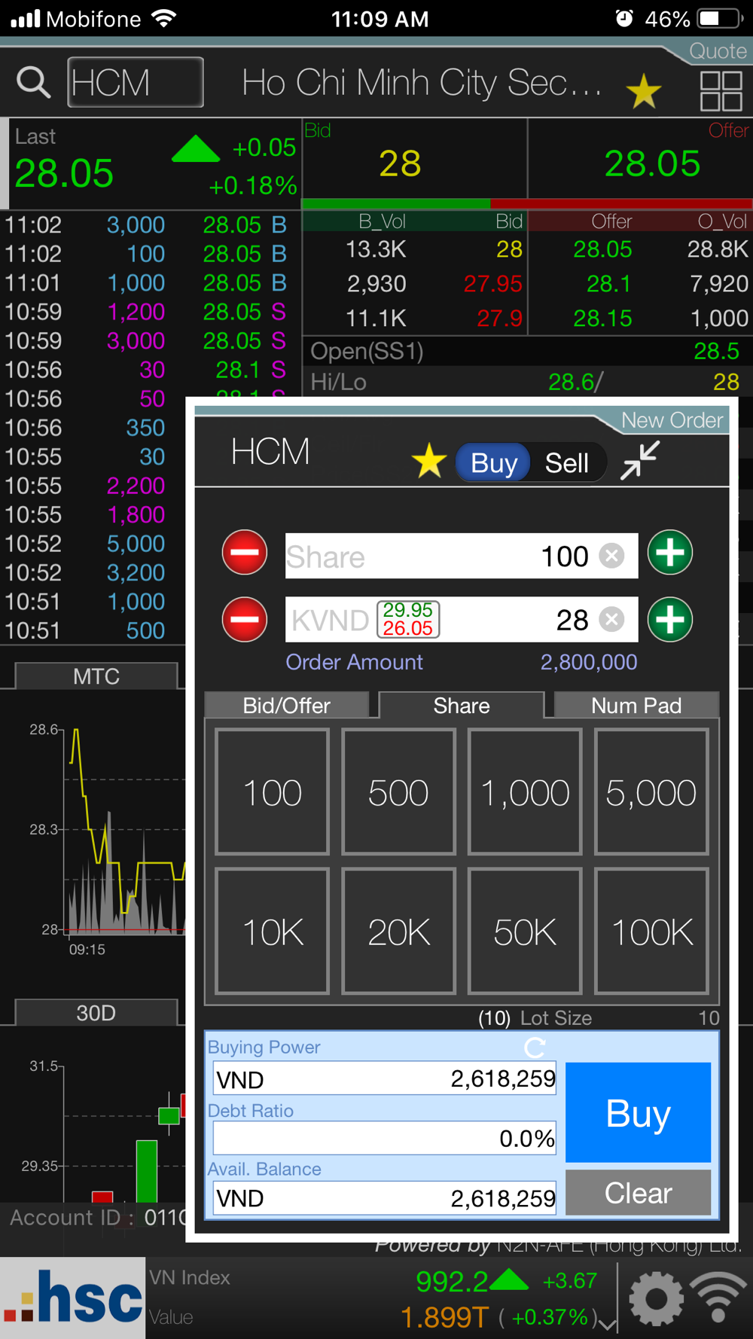Image resolution: width=753 pixels, height=1339 pixels.
Task: Select the 5,000 share quantity preset
Action: coord(651,792)
